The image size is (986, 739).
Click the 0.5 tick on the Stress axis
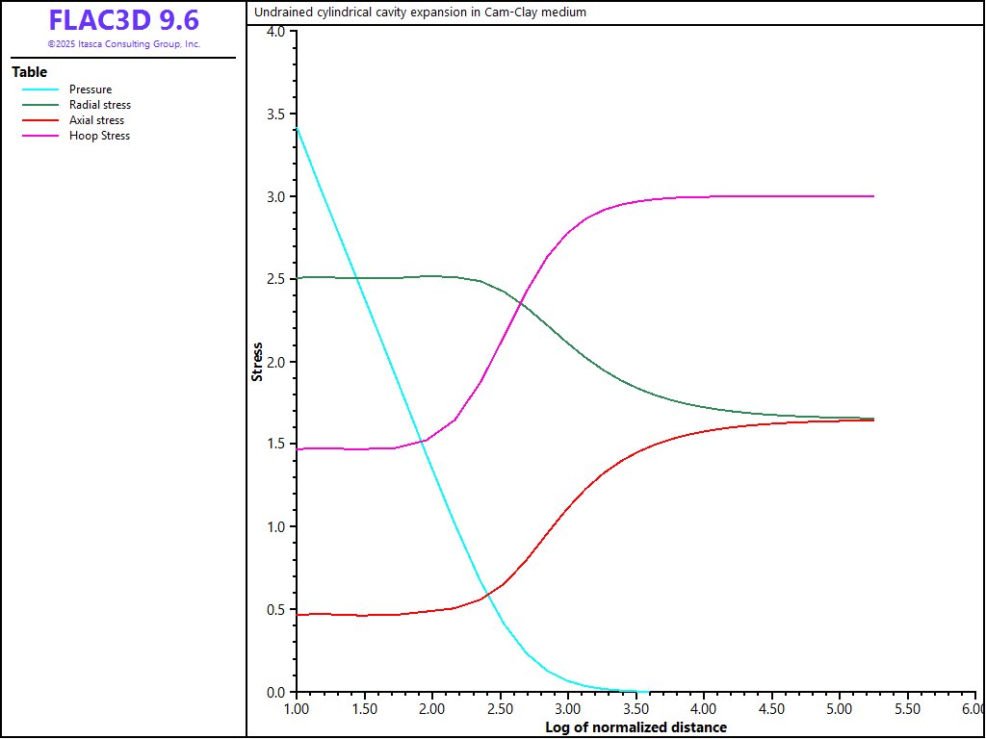(276, 609)
